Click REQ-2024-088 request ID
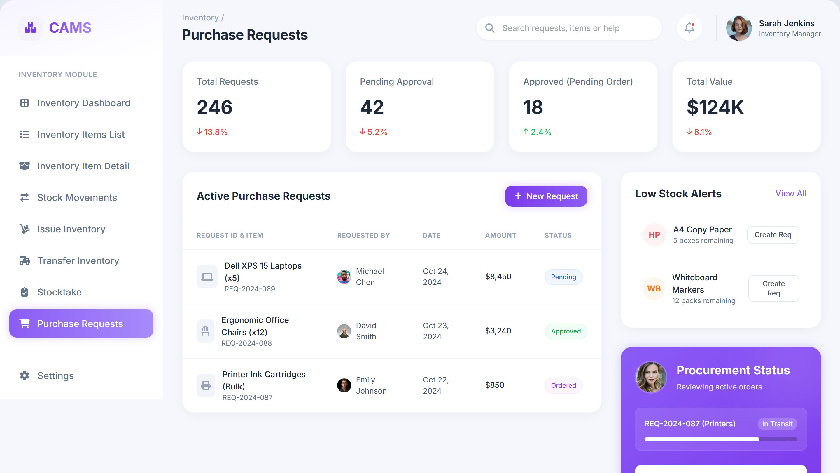840x473 pixels. click(x=246, y=343)
